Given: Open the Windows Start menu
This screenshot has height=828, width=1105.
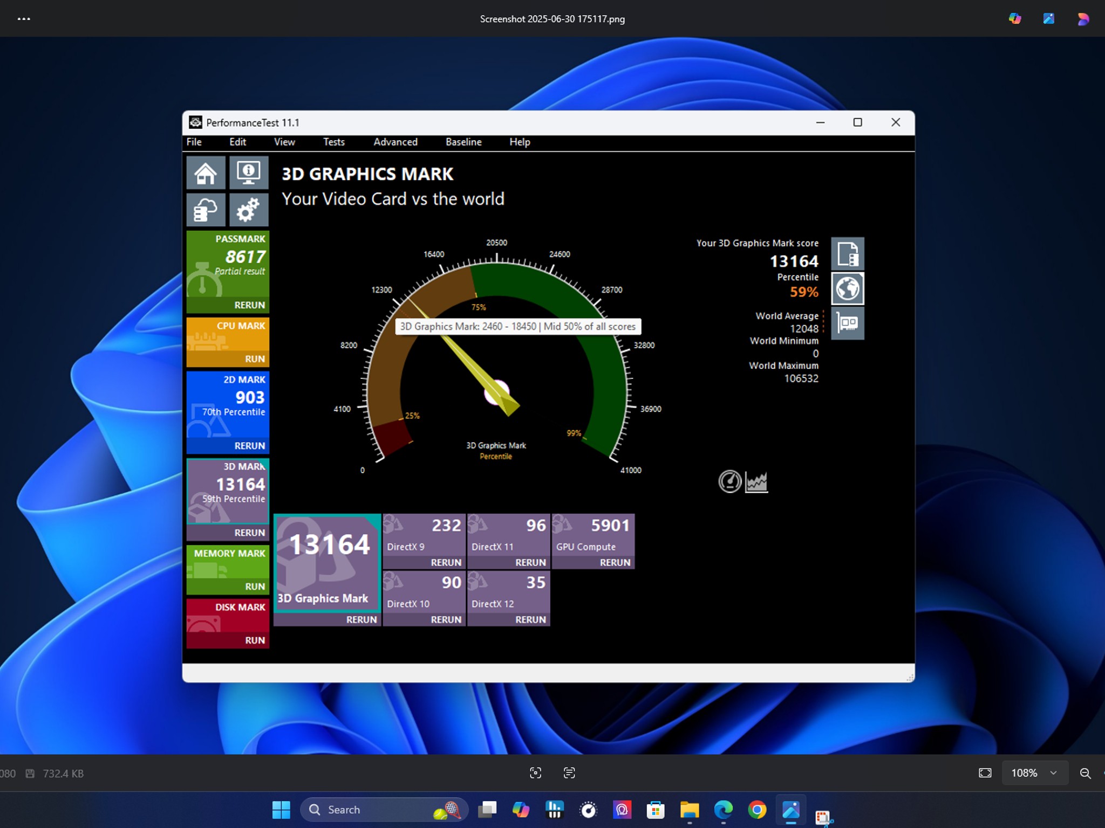Looking at the screenshot, I should (281, 810).
